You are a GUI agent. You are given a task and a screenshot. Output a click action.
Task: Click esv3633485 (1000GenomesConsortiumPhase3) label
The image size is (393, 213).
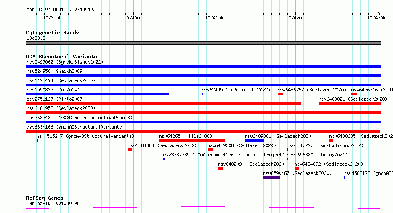79,118
